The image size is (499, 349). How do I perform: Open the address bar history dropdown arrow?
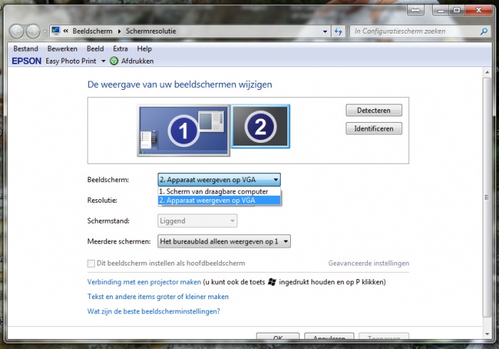click(x=325, y=31)
